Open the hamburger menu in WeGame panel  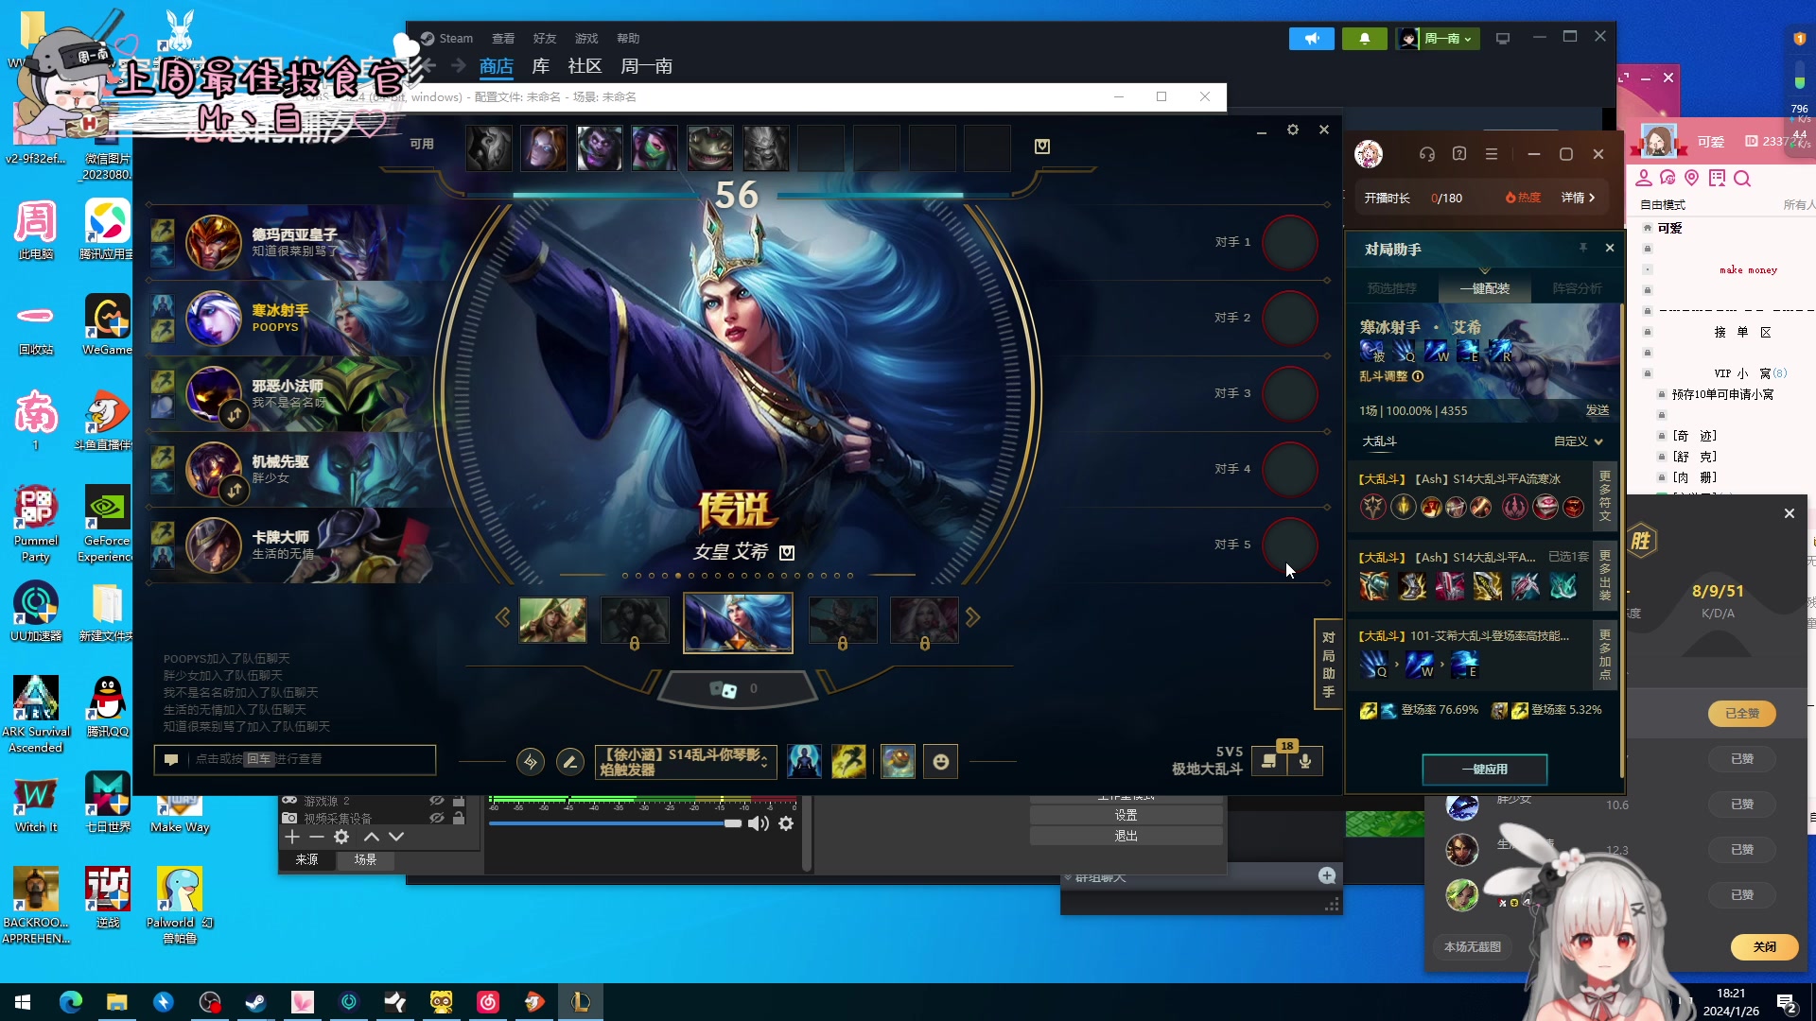1492,154
